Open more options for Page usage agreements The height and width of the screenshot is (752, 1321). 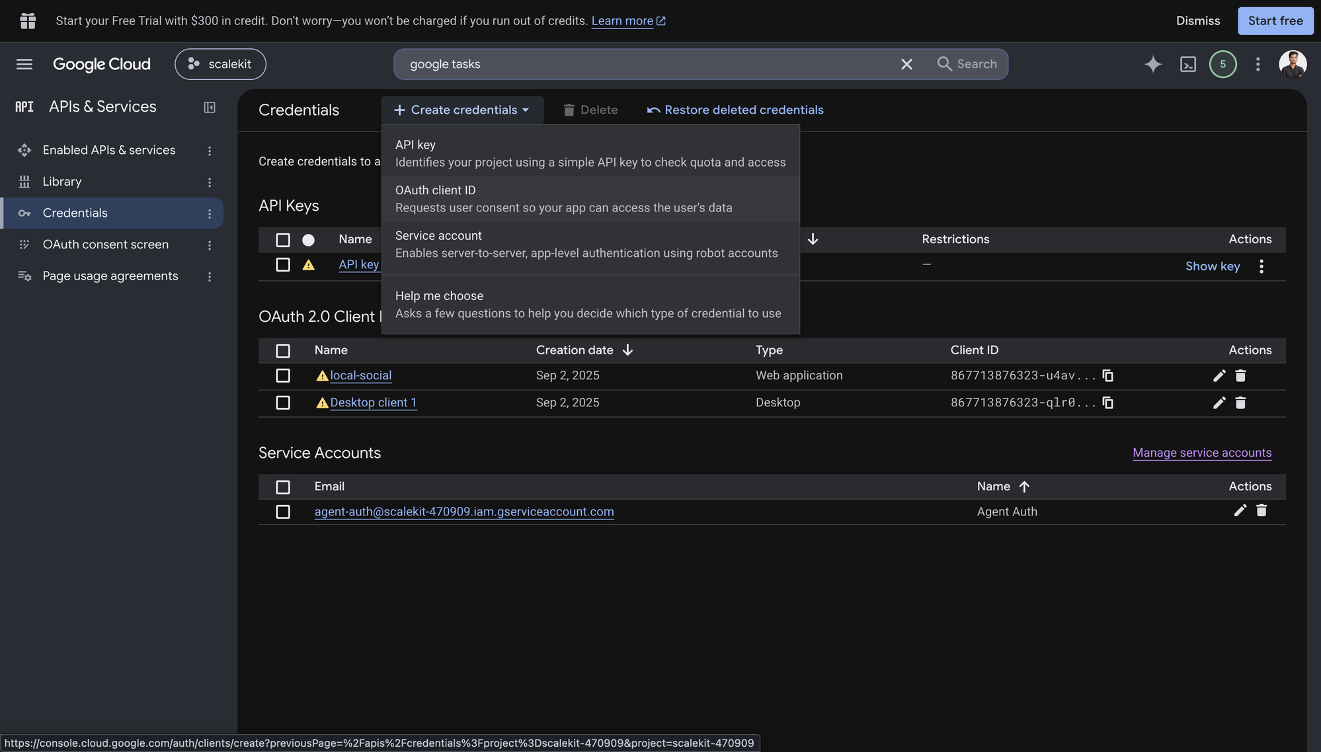coord(210,276)
